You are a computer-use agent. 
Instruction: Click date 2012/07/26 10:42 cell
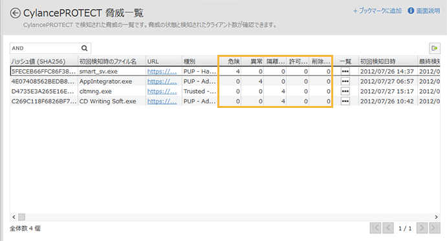pyautogui.click(x=388, y=101)
